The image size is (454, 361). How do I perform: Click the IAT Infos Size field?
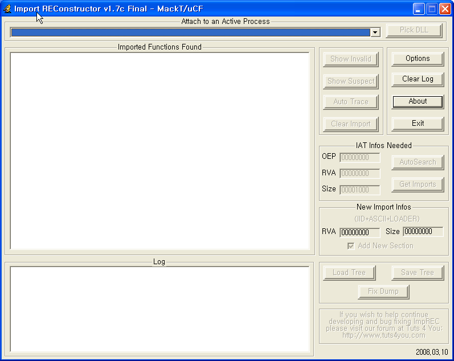click(359, 190)
